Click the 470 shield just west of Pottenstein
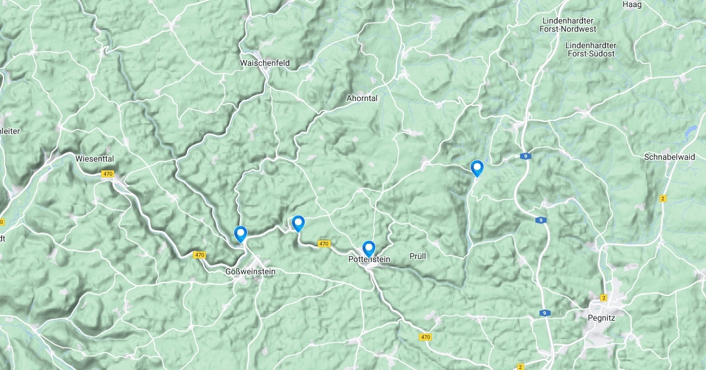This screenshot has height=370, width=706. (x=324, y=244)
